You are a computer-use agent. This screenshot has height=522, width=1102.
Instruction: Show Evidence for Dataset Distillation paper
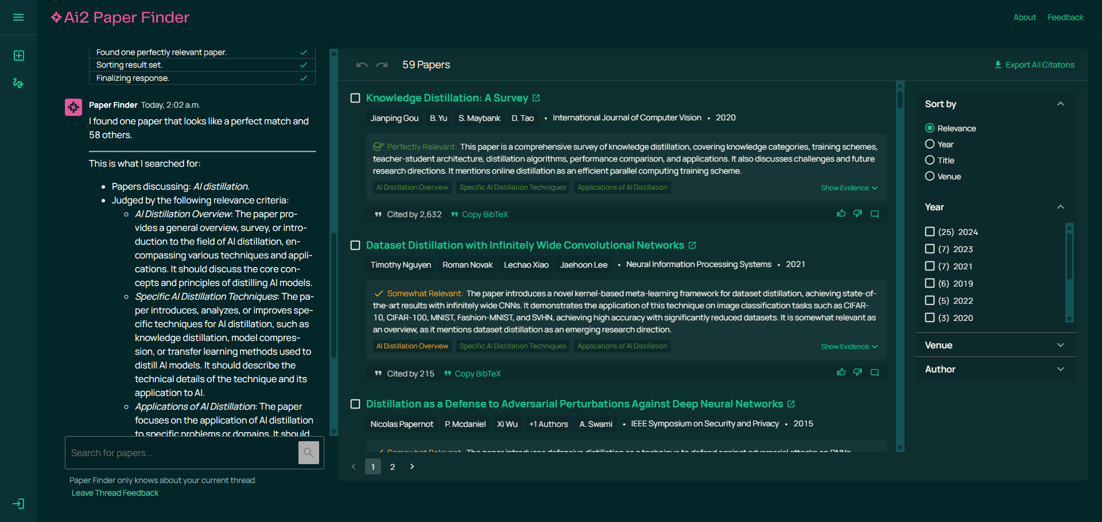[849, 347]
